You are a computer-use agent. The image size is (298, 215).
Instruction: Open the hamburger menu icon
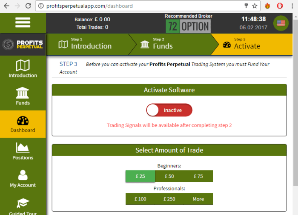click(x=23, y=23)
